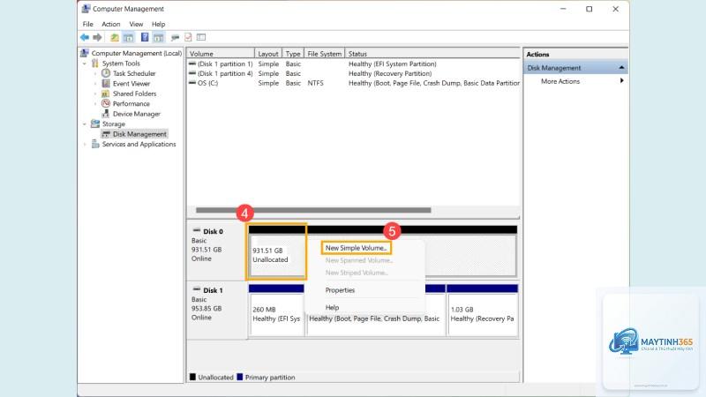Click More Actions in the Actions pane
Image resolution: width=706 pixels, height=397 pixels.
point(560,81)
